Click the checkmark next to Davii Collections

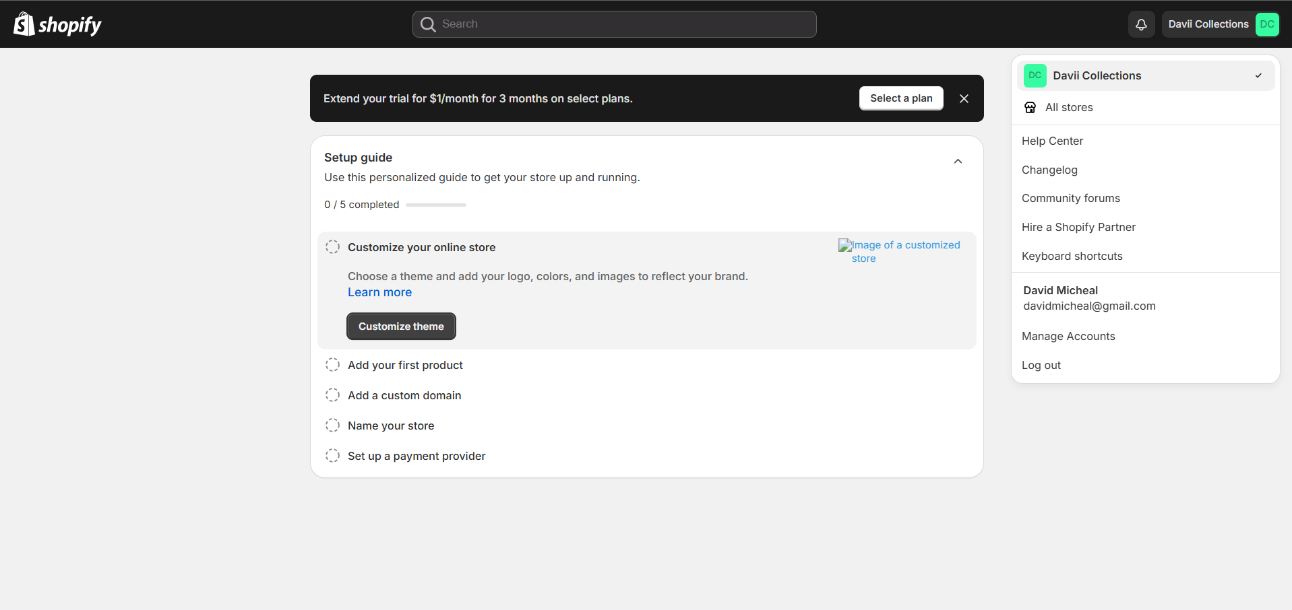click(1258, 75)
